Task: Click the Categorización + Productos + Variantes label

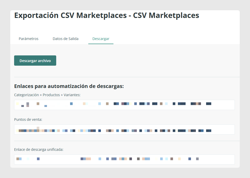Action: coord(47,95)
